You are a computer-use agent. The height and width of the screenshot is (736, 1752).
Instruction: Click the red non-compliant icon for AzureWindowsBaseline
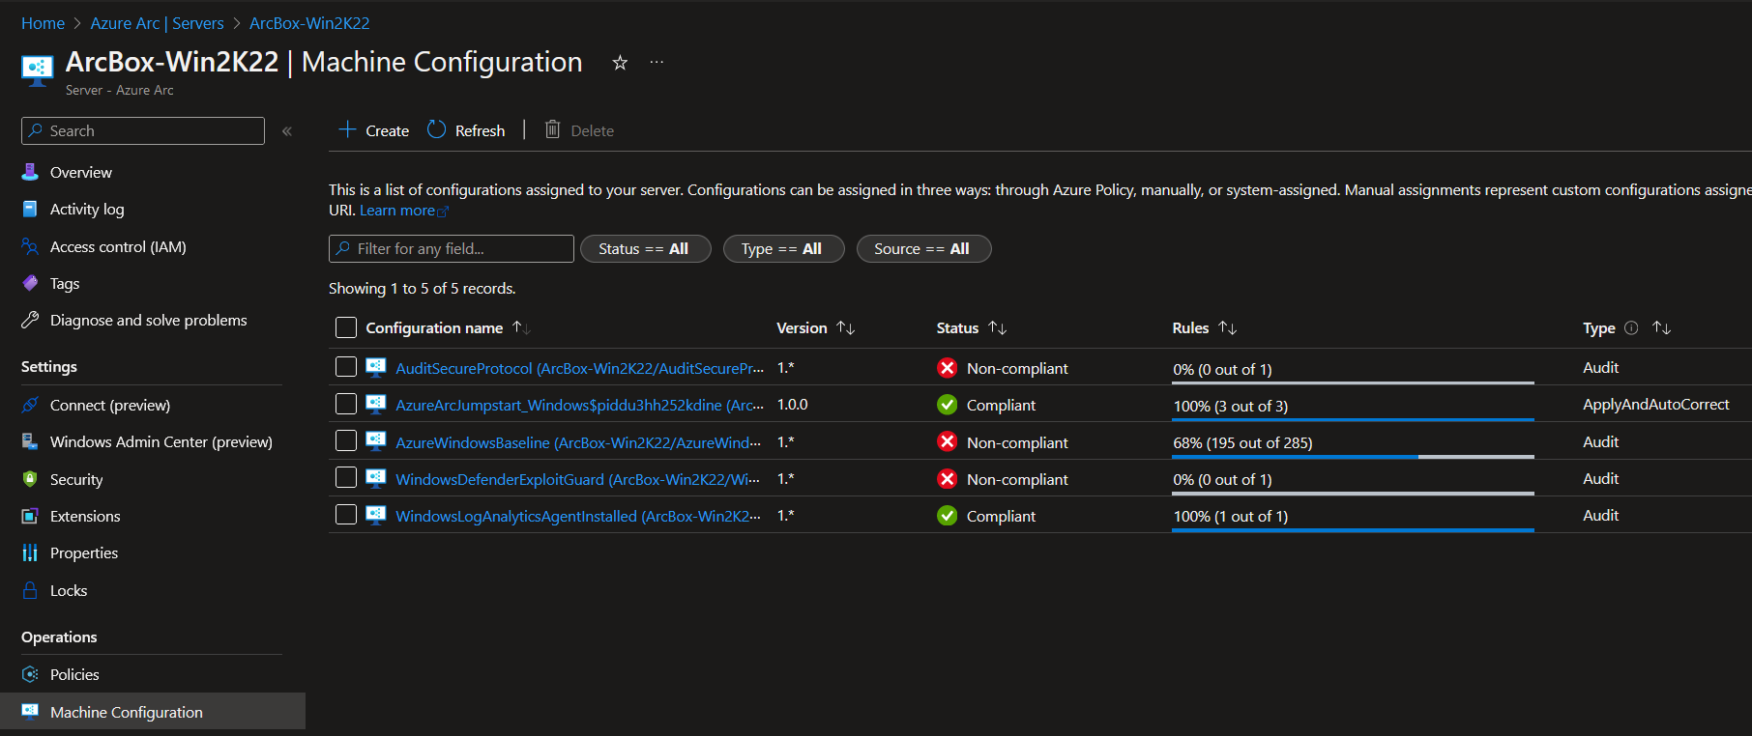click(x=948, y=441)
